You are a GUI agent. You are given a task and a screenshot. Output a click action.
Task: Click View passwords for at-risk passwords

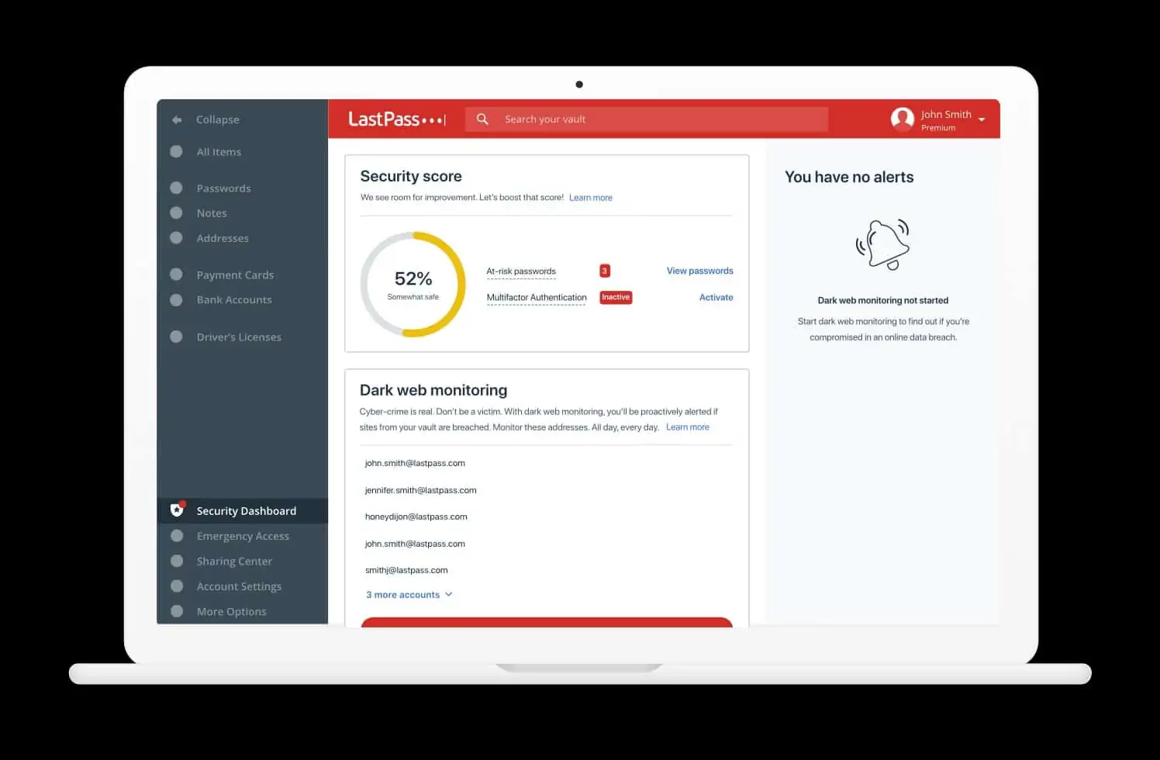click(x=699, y=270)
